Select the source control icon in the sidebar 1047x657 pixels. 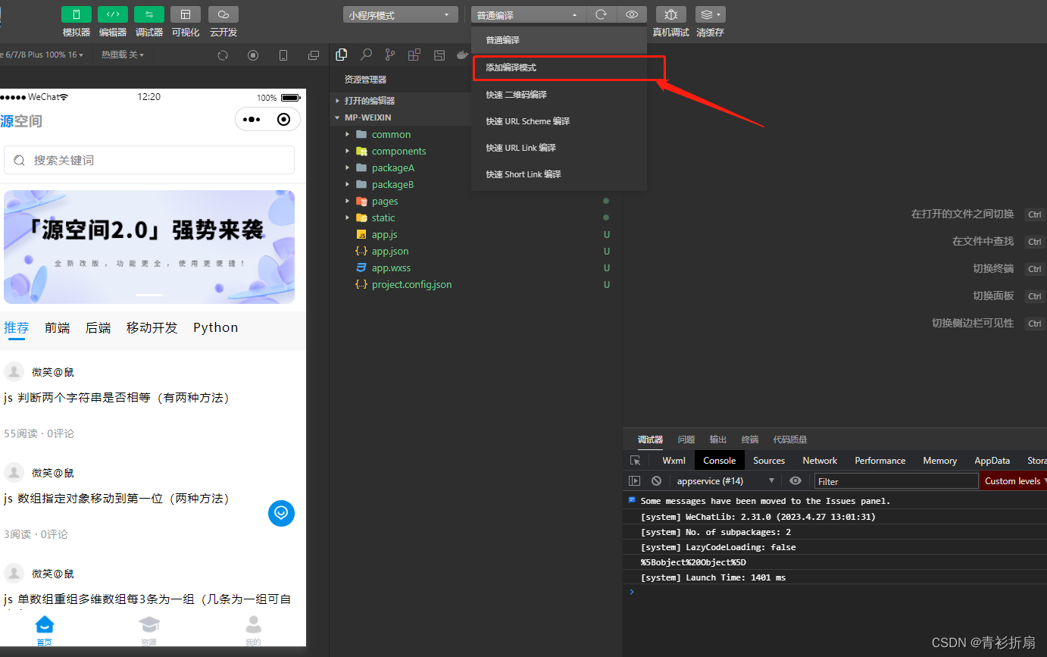coord(389,55)
